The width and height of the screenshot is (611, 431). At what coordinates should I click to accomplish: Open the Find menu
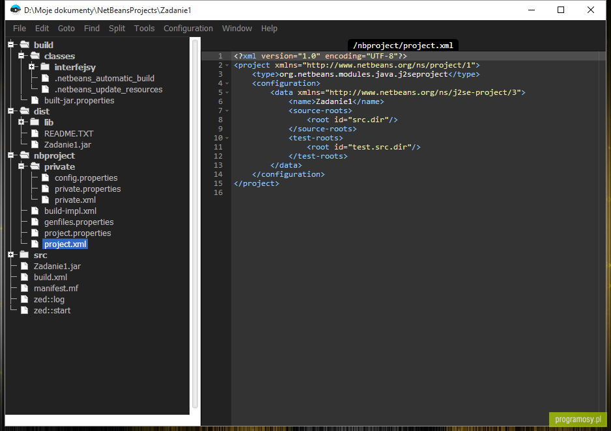(x=92, y=29)
